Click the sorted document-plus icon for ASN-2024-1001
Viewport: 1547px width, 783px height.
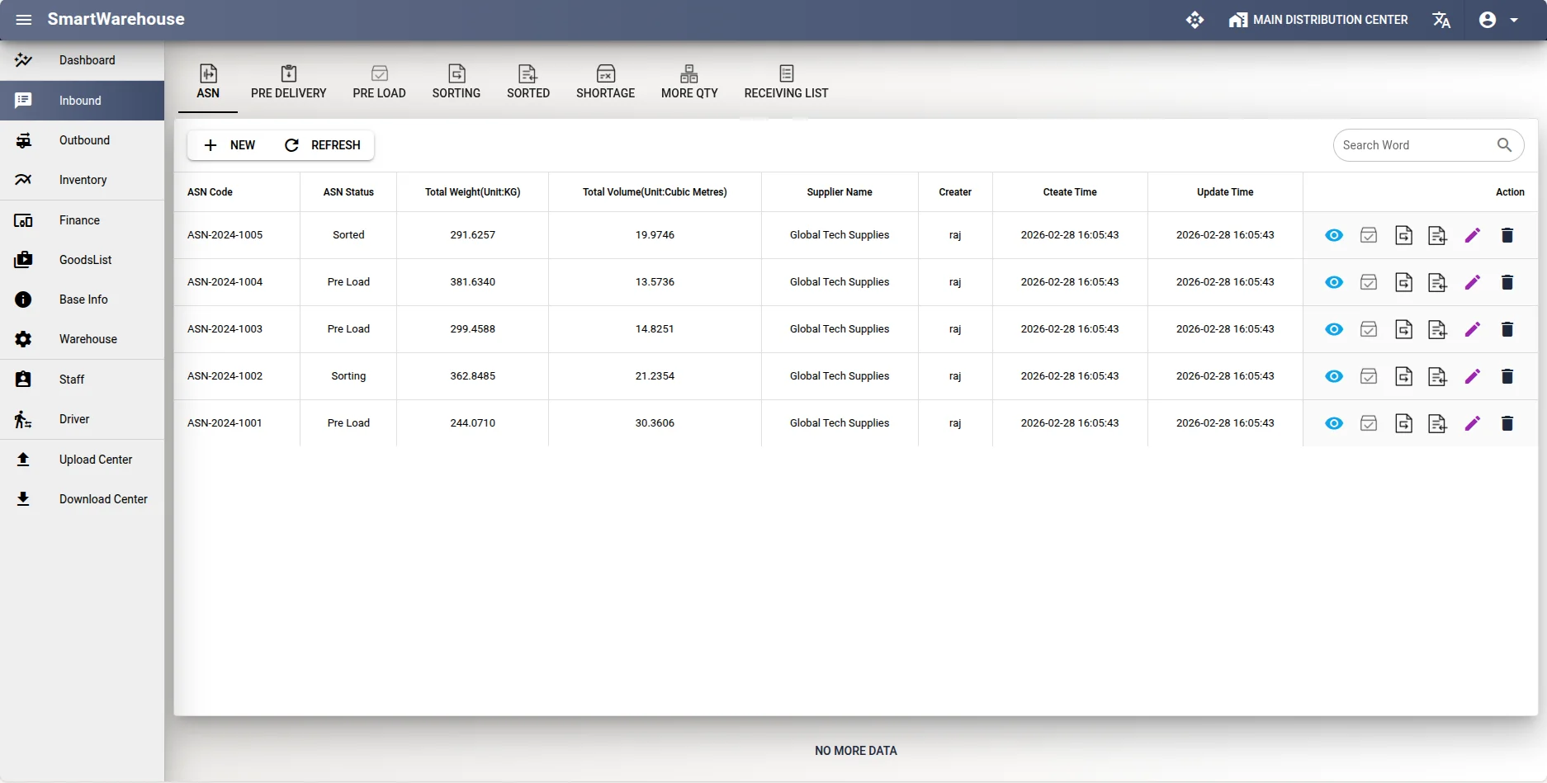click(x=1438, y=424)
